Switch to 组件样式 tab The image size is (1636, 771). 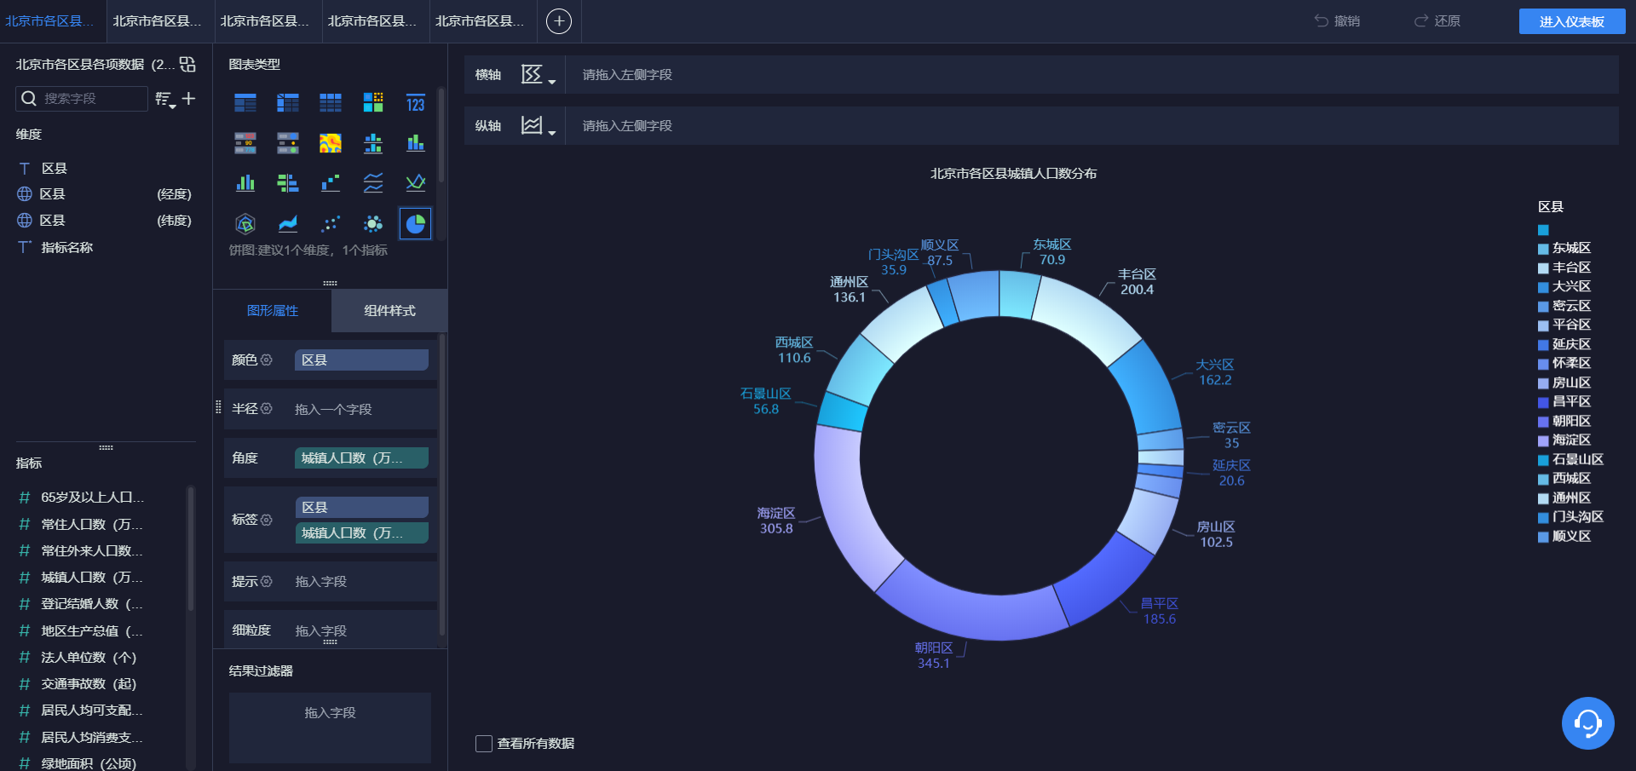[x=389, y=311]
